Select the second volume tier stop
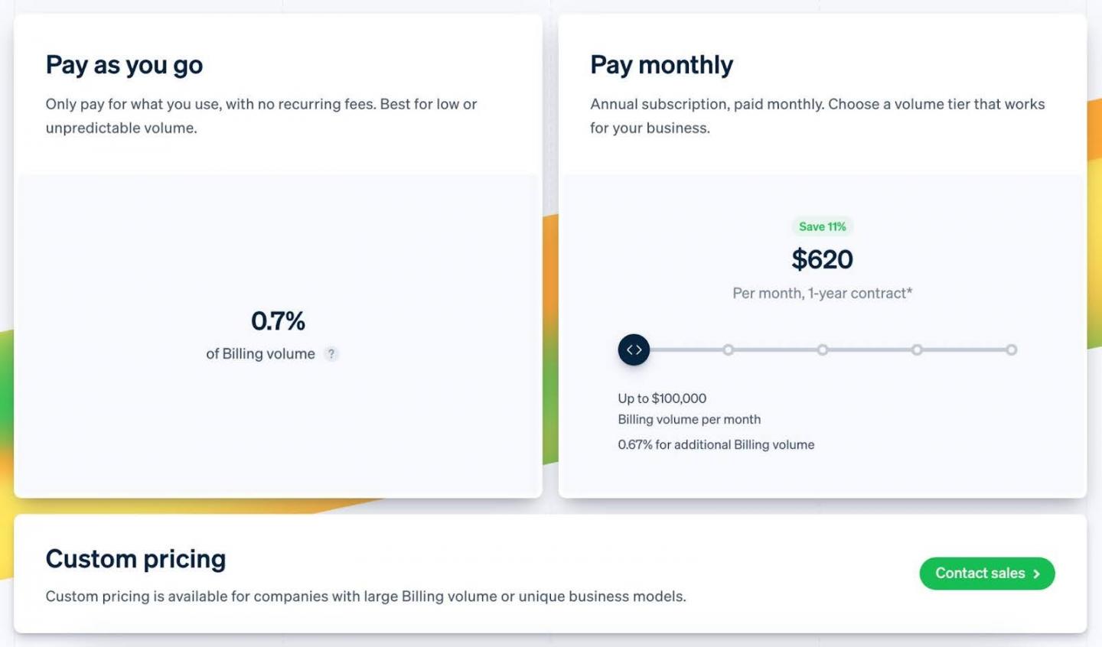Viewport: 1102px width, 647px height. pyautogui.click(x=728, y=350)
